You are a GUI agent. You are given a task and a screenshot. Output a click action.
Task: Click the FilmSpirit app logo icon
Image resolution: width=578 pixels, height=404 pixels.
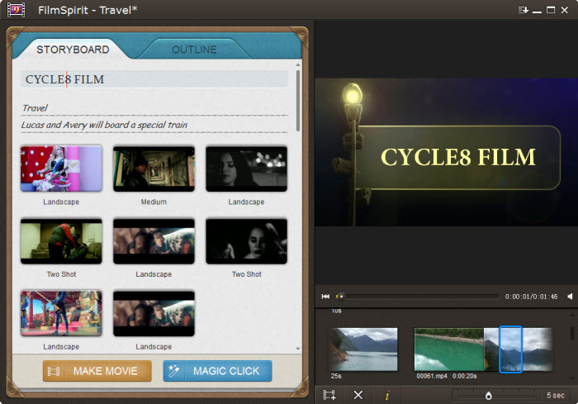point(17,10)
